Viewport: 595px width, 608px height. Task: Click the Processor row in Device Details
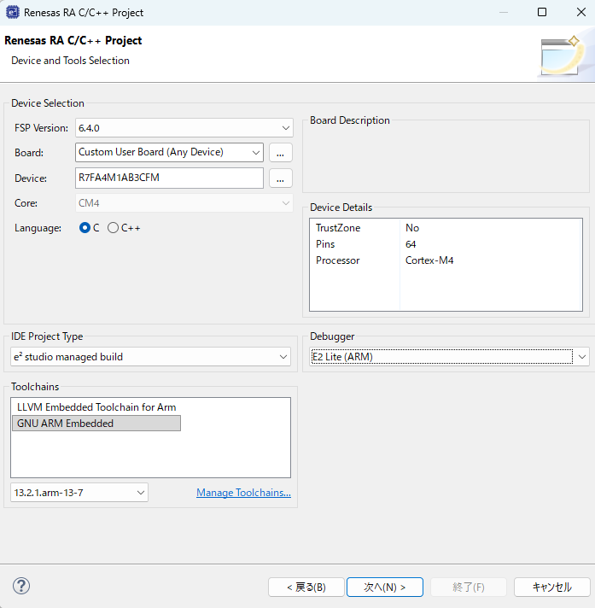pyautogui.click(x=446, y=260)
